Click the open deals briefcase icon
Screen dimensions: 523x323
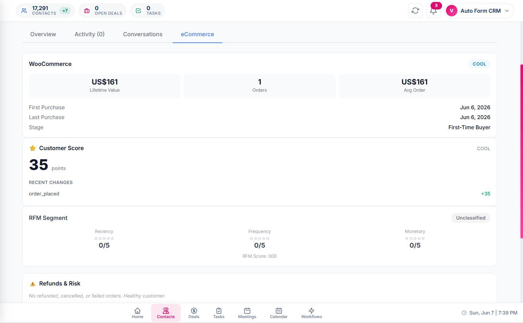point(87,11)
